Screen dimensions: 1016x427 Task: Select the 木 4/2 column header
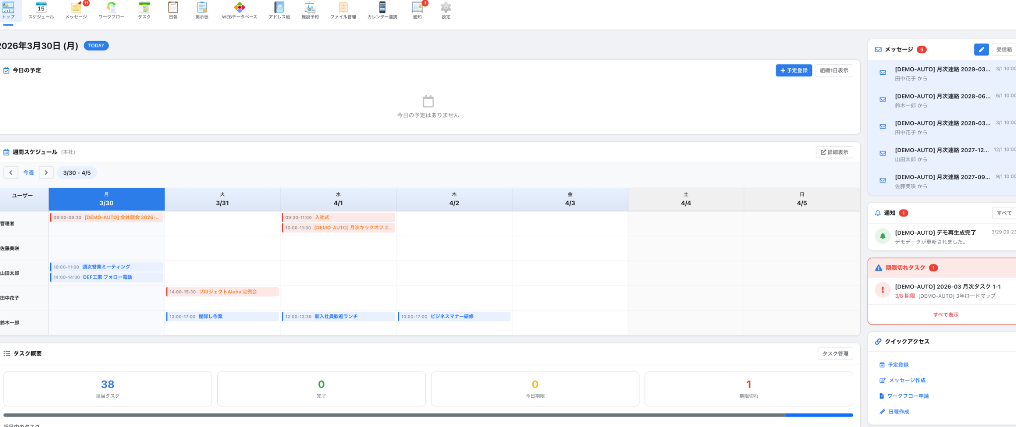454,199
